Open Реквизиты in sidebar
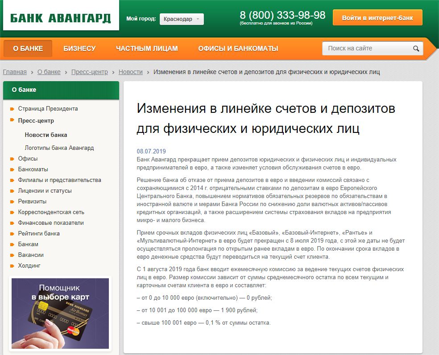Image resolution: width=439 pixels, height=355 pixels. [32, 202]
